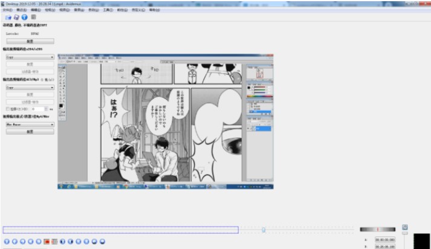Click the black audio meter box
The image size is (431, 249).
[x=422, y=241]
